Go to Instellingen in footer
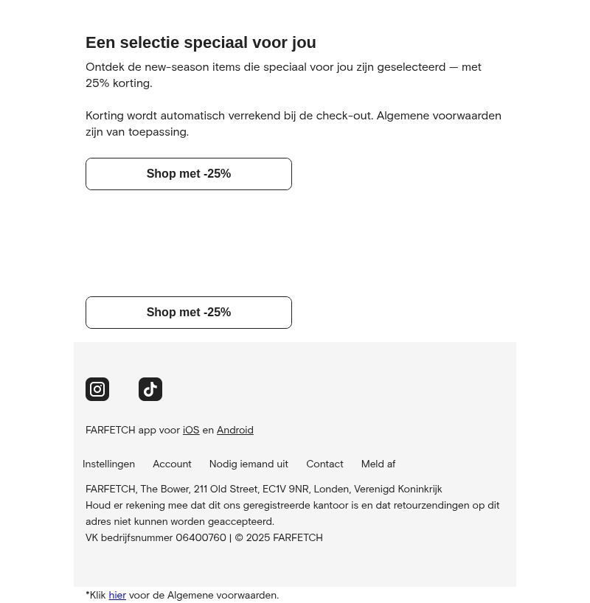This screenshot has height=603, width=590. click(108, 464)
